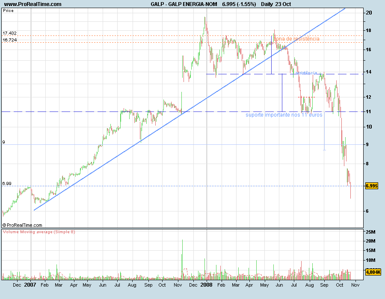
Task: Click the 12 mark on price axis
Action: tap(369, 97)
